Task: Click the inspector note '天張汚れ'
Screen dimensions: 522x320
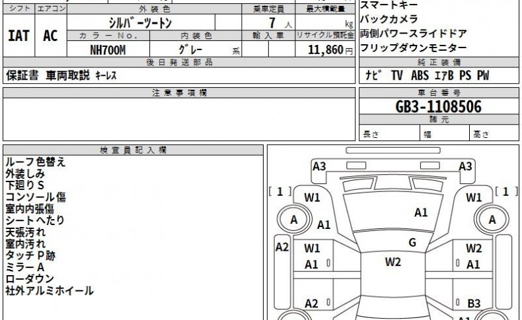Action: point(25,232)
